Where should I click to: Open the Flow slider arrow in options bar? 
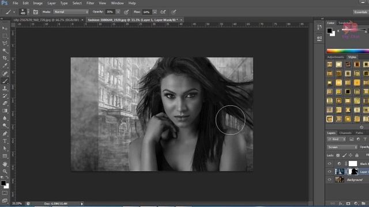(x=155, y=11)
